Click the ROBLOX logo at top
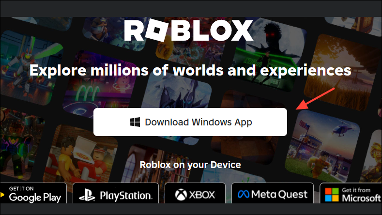This screenshot has height=215, width=382. (x=189, y=30)
